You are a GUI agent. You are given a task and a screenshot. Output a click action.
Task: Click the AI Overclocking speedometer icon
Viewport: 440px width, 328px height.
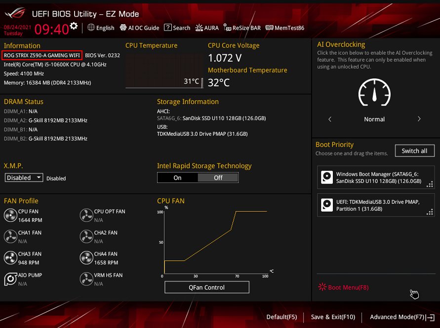pos(374,93)
